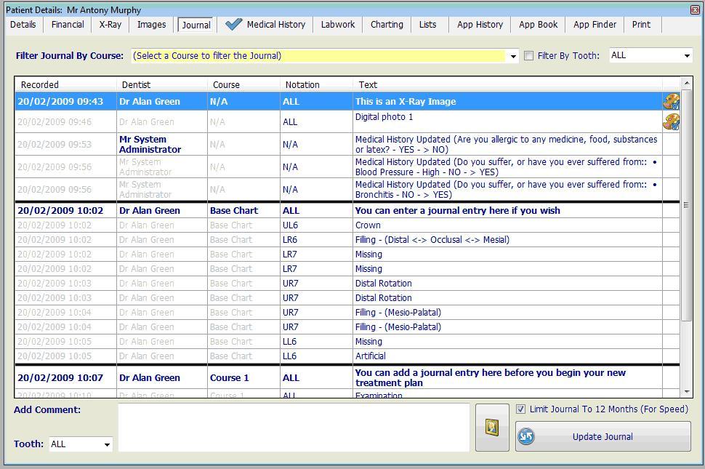Click the checkmark icon on Medical History tab

[233, 24]
